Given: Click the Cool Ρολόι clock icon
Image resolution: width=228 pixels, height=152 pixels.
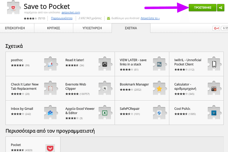Looking at the screenshot, I should [214, 112].
